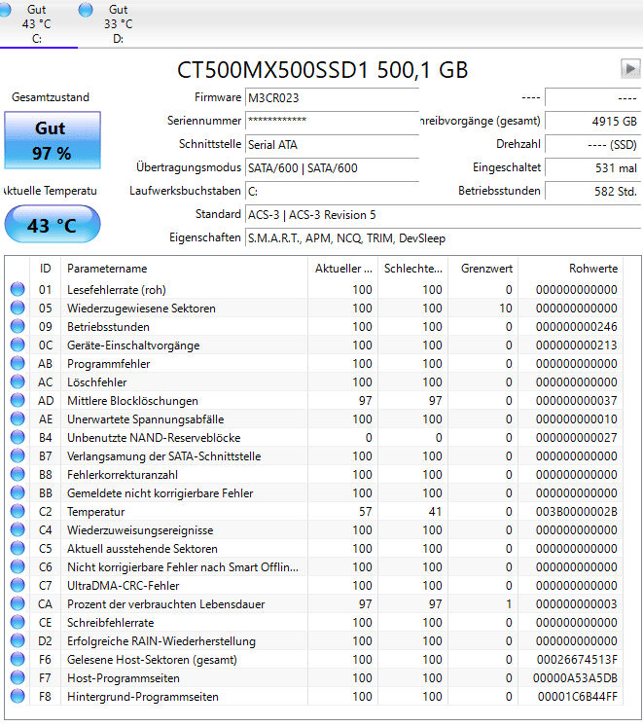Click status icon for Hintergrund-Programmseiten

tap(18, 697)
